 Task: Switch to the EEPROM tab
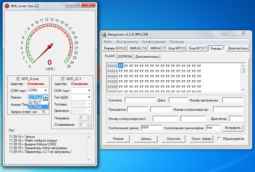click(x=125, y=56)
